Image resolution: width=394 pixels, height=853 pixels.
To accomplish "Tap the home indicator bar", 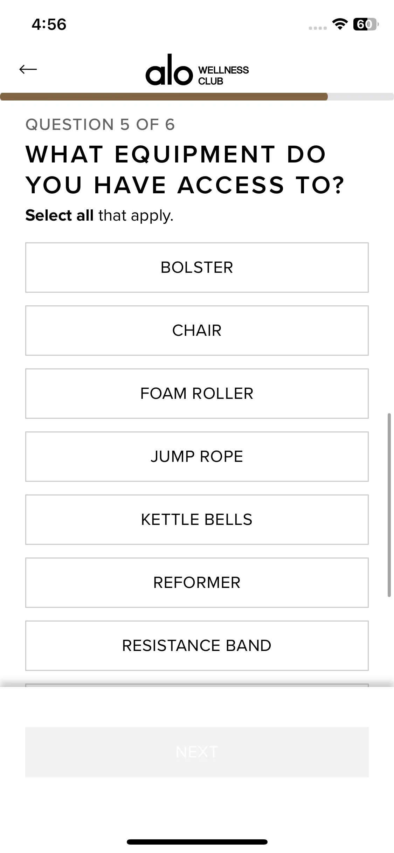I will (197, 842).
